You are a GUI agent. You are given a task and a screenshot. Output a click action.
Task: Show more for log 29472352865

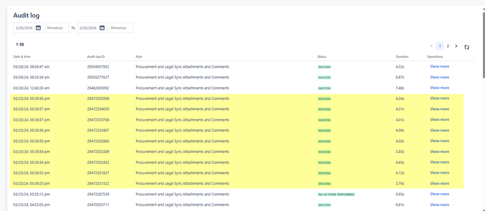click(439, 141)
